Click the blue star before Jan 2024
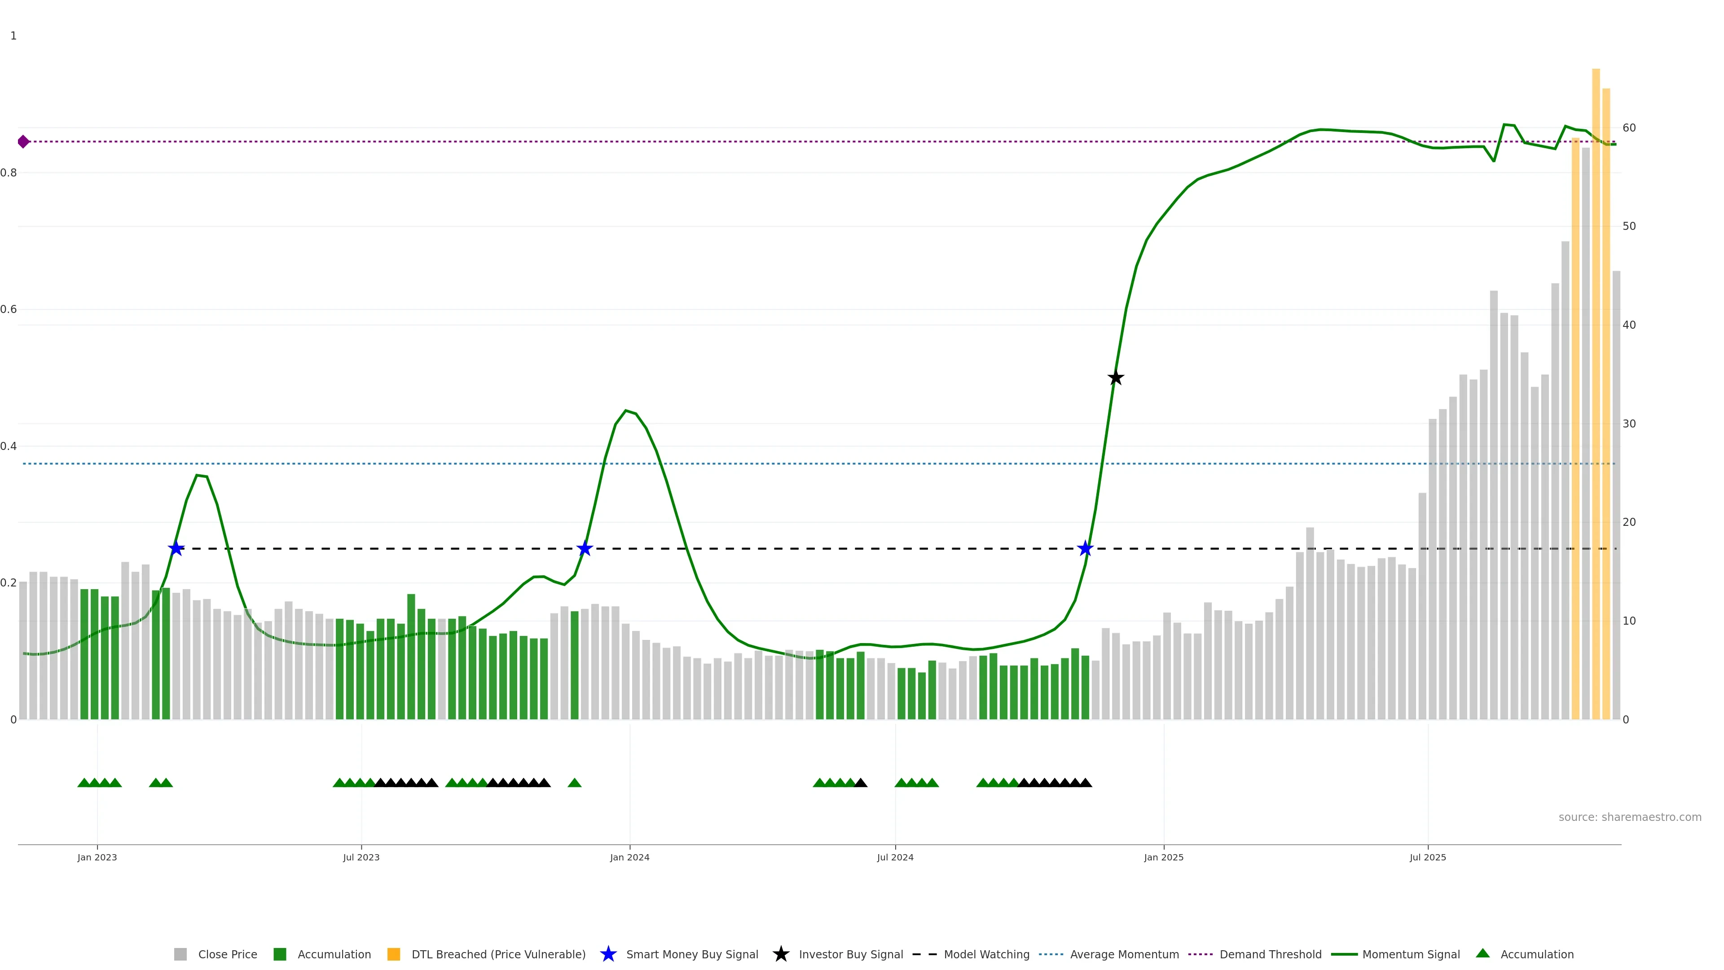 [x=584, y=548]
